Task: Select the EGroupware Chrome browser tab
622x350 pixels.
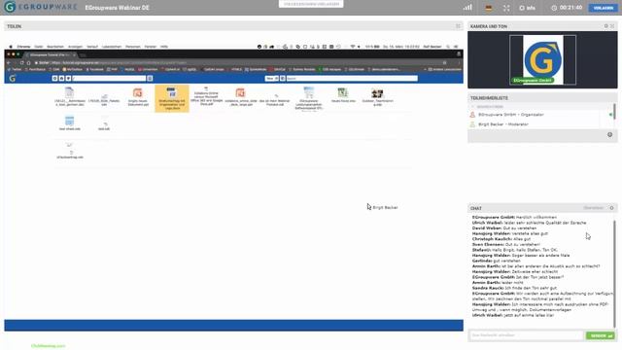Action: pos(51,54)
